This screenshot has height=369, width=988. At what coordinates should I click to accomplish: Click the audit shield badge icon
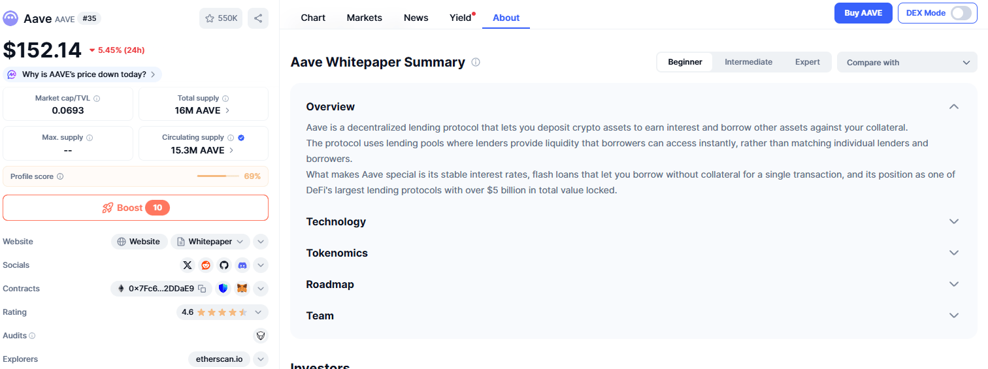tap(261, 336)
